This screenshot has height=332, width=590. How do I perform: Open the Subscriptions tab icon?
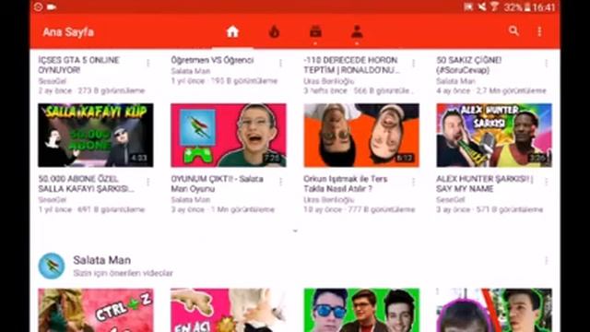(x=315, y=32)
